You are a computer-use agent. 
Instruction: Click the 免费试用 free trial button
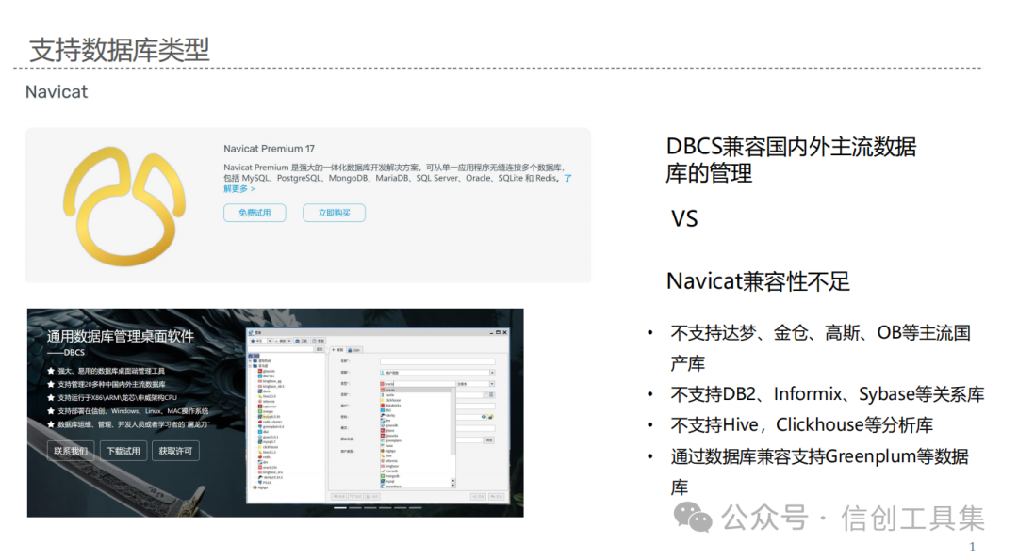(x=254, y=213)
